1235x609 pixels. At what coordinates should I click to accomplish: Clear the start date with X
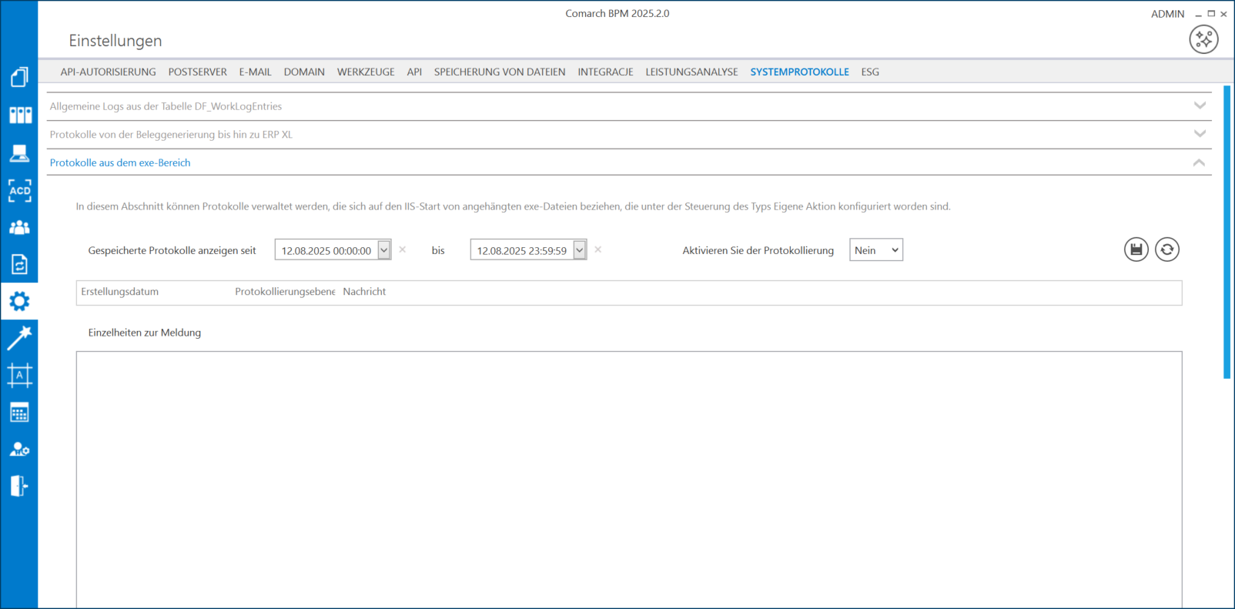pyautogui.click(x=403, y=249)
